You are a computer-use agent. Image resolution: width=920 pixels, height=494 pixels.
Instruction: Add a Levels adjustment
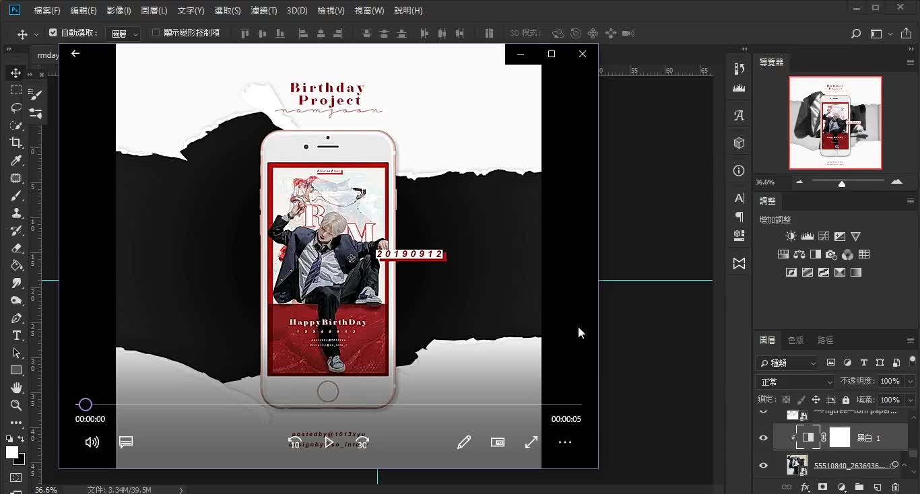[x=807, y=236]
